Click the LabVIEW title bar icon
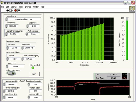The height and width of the screenshot is (102, 136). coord(2,3)
